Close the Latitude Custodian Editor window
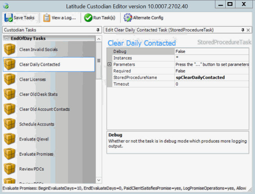This screenshot has width=255, height=194. tap(244, 4)
